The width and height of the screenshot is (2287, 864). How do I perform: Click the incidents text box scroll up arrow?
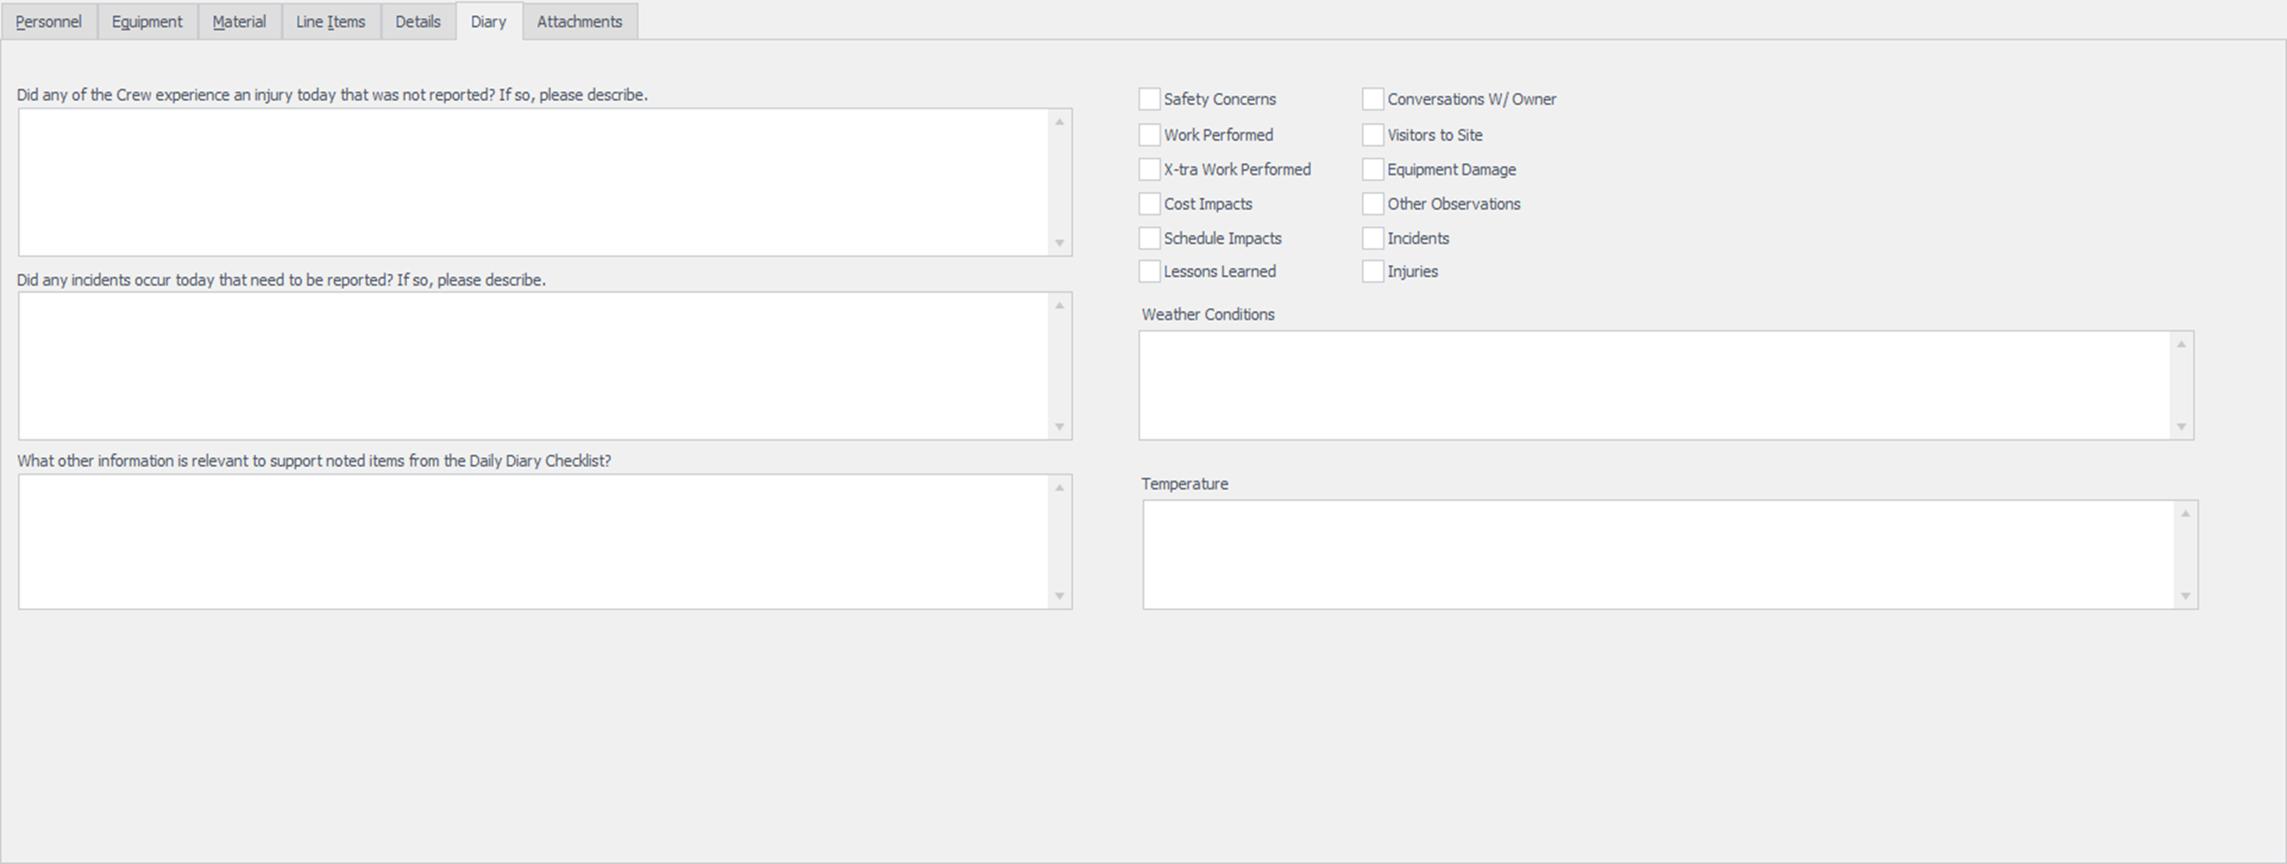pyautogui.click(x=1059, y=305)
